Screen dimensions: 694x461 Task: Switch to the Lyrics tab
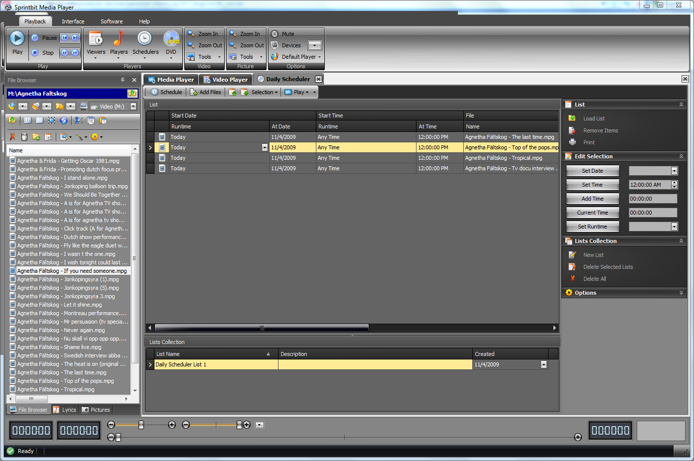coord(65,410)
